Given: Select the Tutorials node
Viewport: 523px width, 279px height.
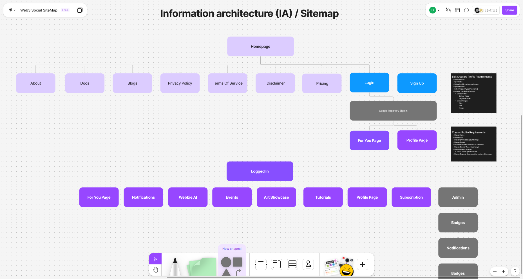Looking at the screenshot, I should click(323, 197).
